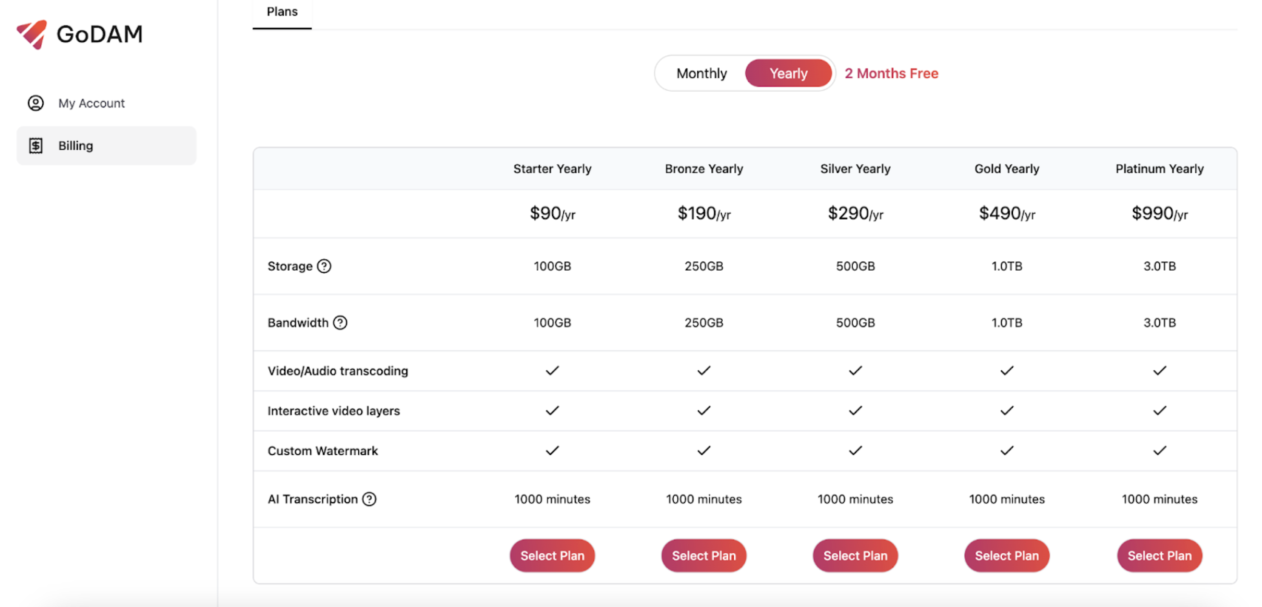Select the Yearly billing toggle
The height and width of the screenshot is (607, 1262).
[x=788, y=74]
